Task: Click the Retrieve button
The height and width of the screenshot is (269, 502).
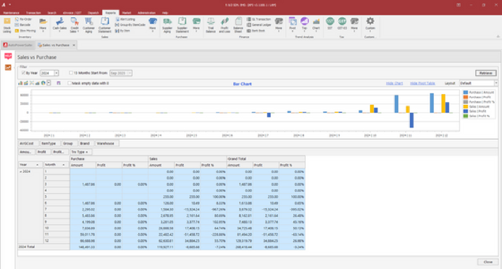Action: point(486,73)
